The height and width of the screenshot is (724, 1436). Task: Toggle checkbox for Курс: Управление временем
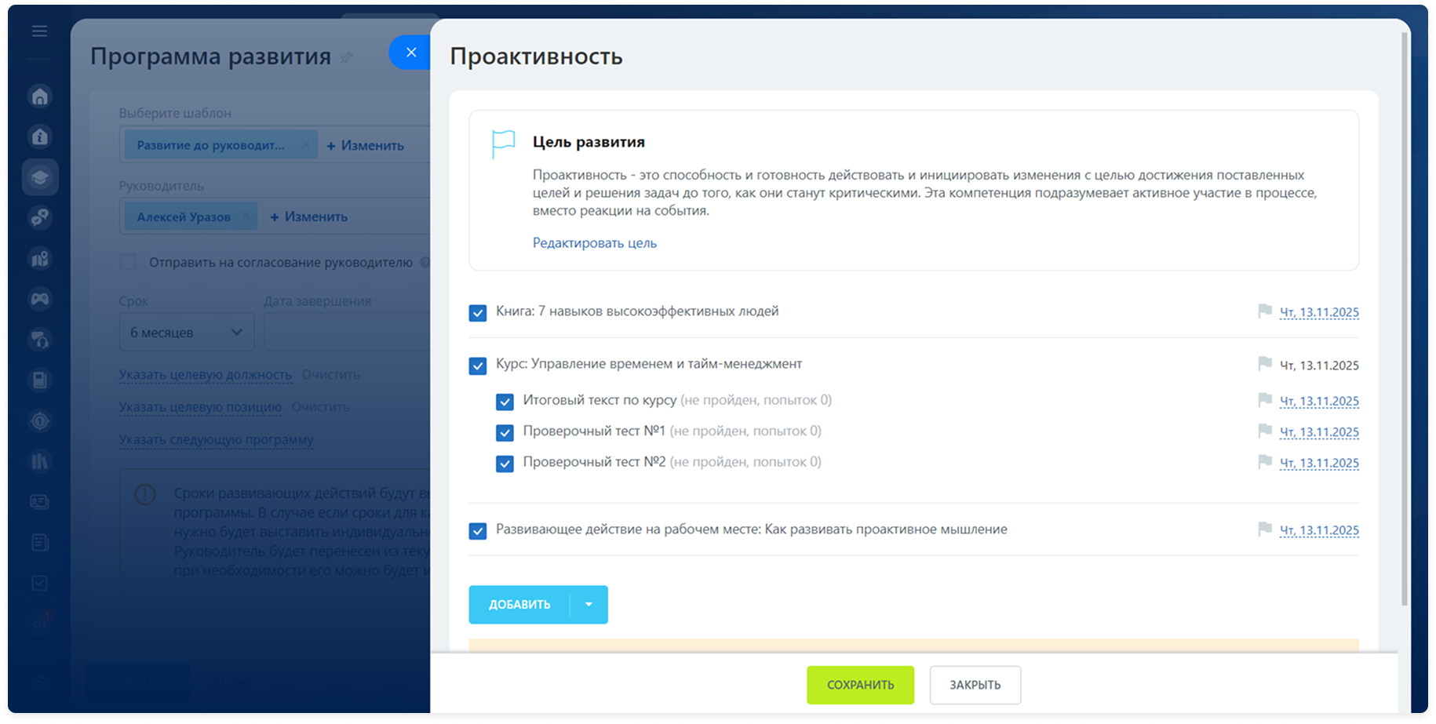pos(478,366)
